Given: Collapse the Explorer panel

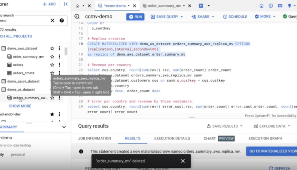Looking at the screenshot, I should pos(66,4).
